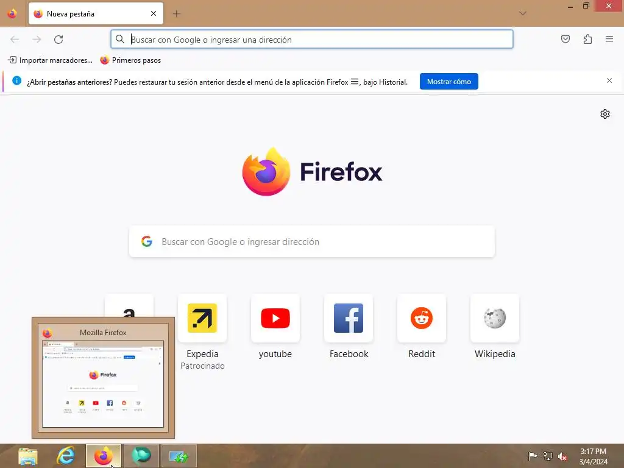Open the Facebook shortcut tile
The height and width of the screenshot is (468, 624).
pyautogui.click(x=349, y=318)
